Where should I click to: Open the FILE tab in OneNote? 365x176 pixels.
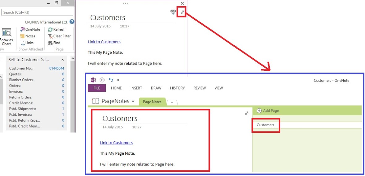[97, 88]
